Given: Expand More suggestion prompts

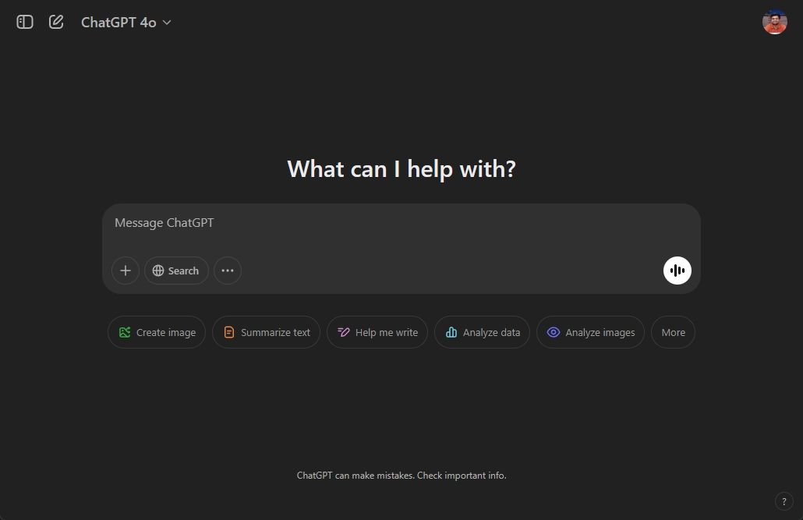Looking at the screenshot, I should (673, 332).
